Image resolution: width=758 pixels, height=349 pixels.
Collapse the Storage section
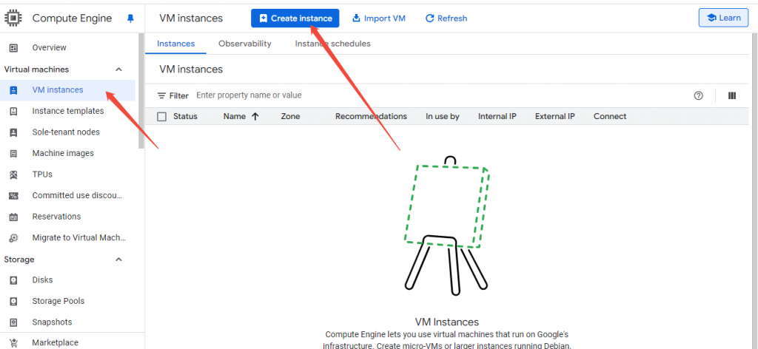point(119,260)
